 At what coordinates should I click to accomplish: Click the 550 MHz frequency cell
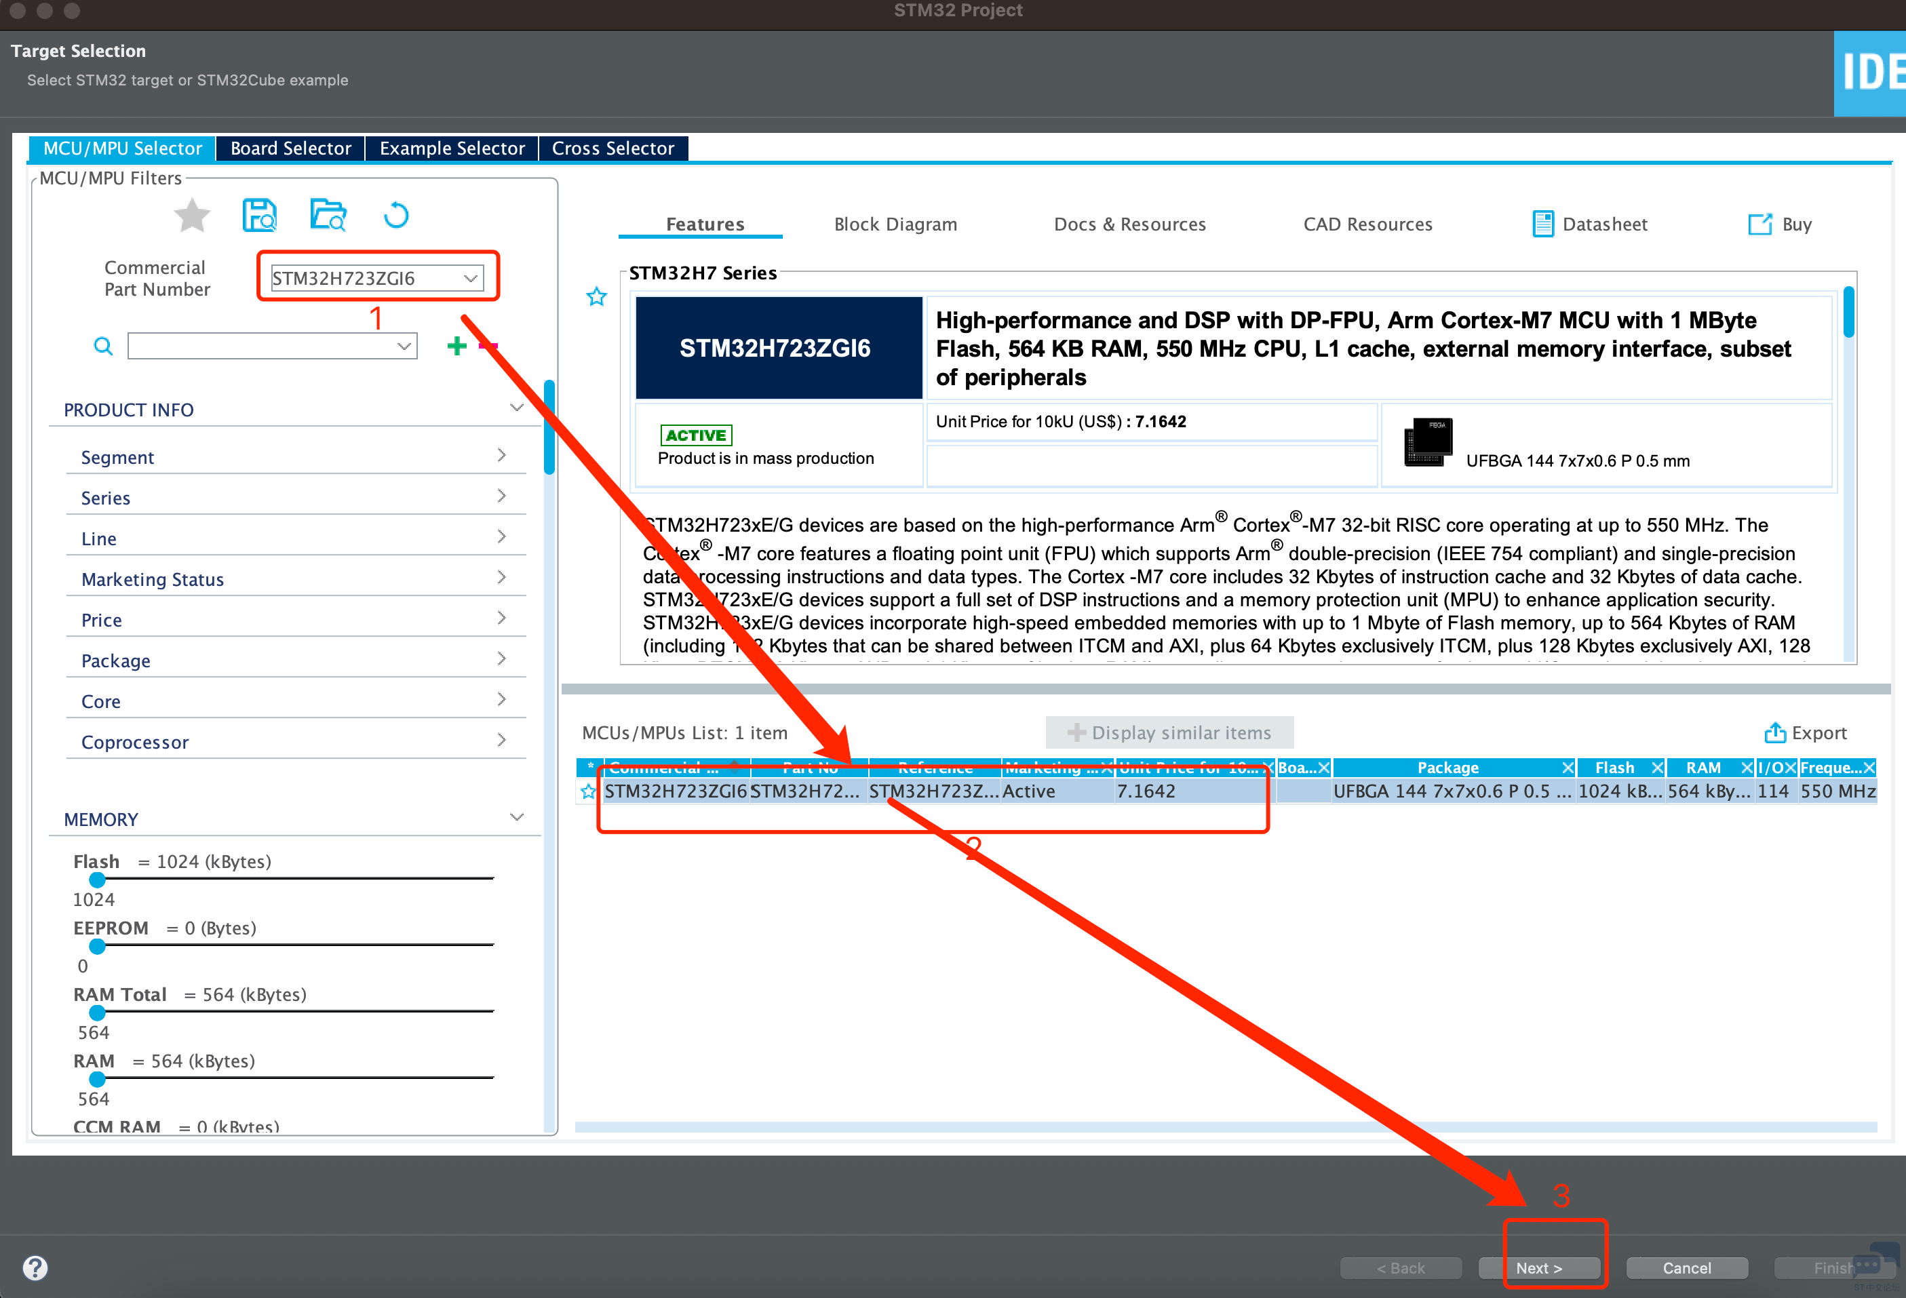click(1838, 791)
